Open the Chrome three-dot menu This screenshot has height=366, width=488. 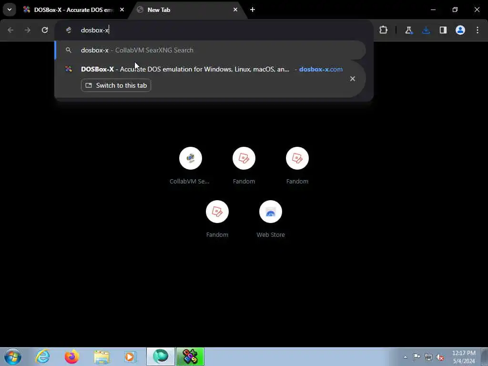click(478, 30)
